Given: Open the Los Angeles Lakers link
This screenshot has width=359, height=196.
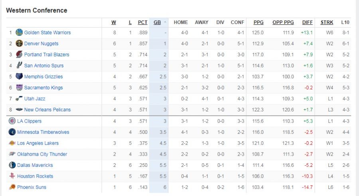Looking at the screenshot, I should 38,143.
